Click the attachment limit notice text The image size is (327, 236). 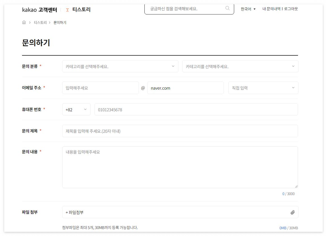coord(100,227)
